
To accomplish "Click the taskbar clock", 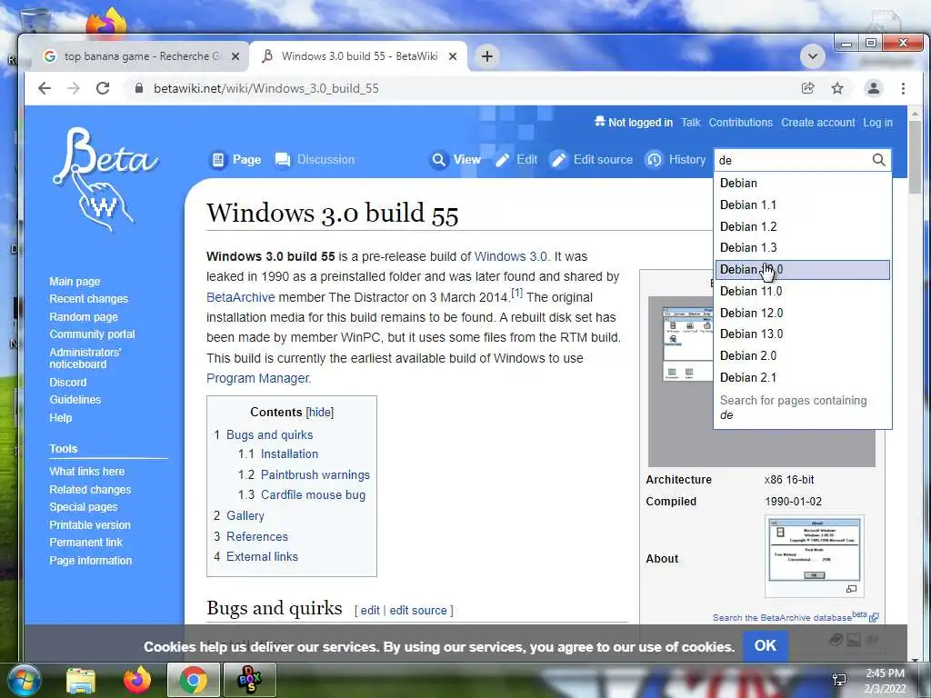I will click(x=885, y=680).
